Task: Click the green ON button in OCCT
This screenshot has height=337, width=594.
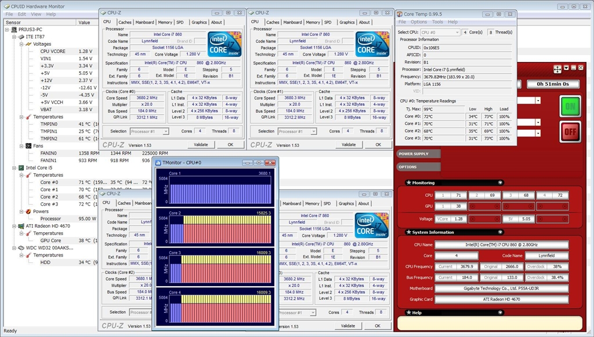Action: tap(570, 107)
